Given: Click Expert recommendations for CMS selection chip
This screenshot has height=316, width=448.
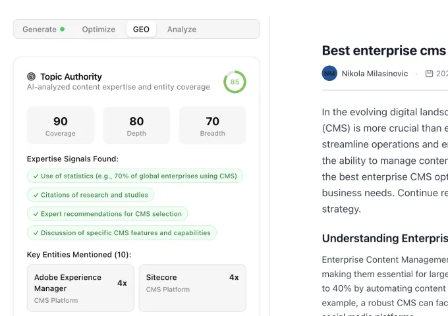Looking at the screenshot, I should pos(107,214).
